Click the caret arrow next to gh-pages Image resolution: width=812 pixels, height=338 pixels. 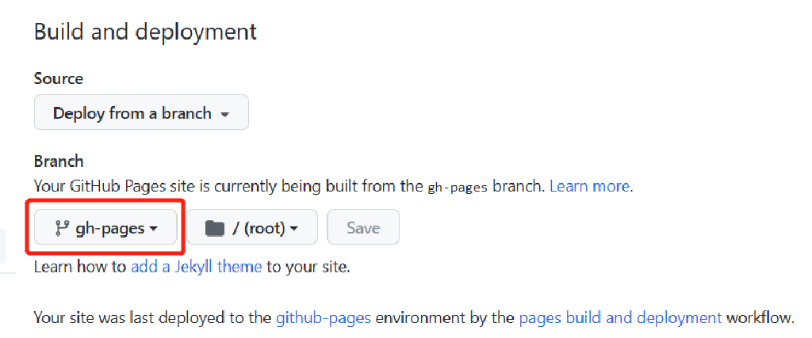153,229
